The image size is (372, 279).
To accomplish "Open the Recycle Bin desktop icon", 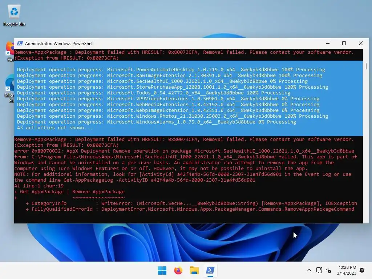I will (14, 15).
